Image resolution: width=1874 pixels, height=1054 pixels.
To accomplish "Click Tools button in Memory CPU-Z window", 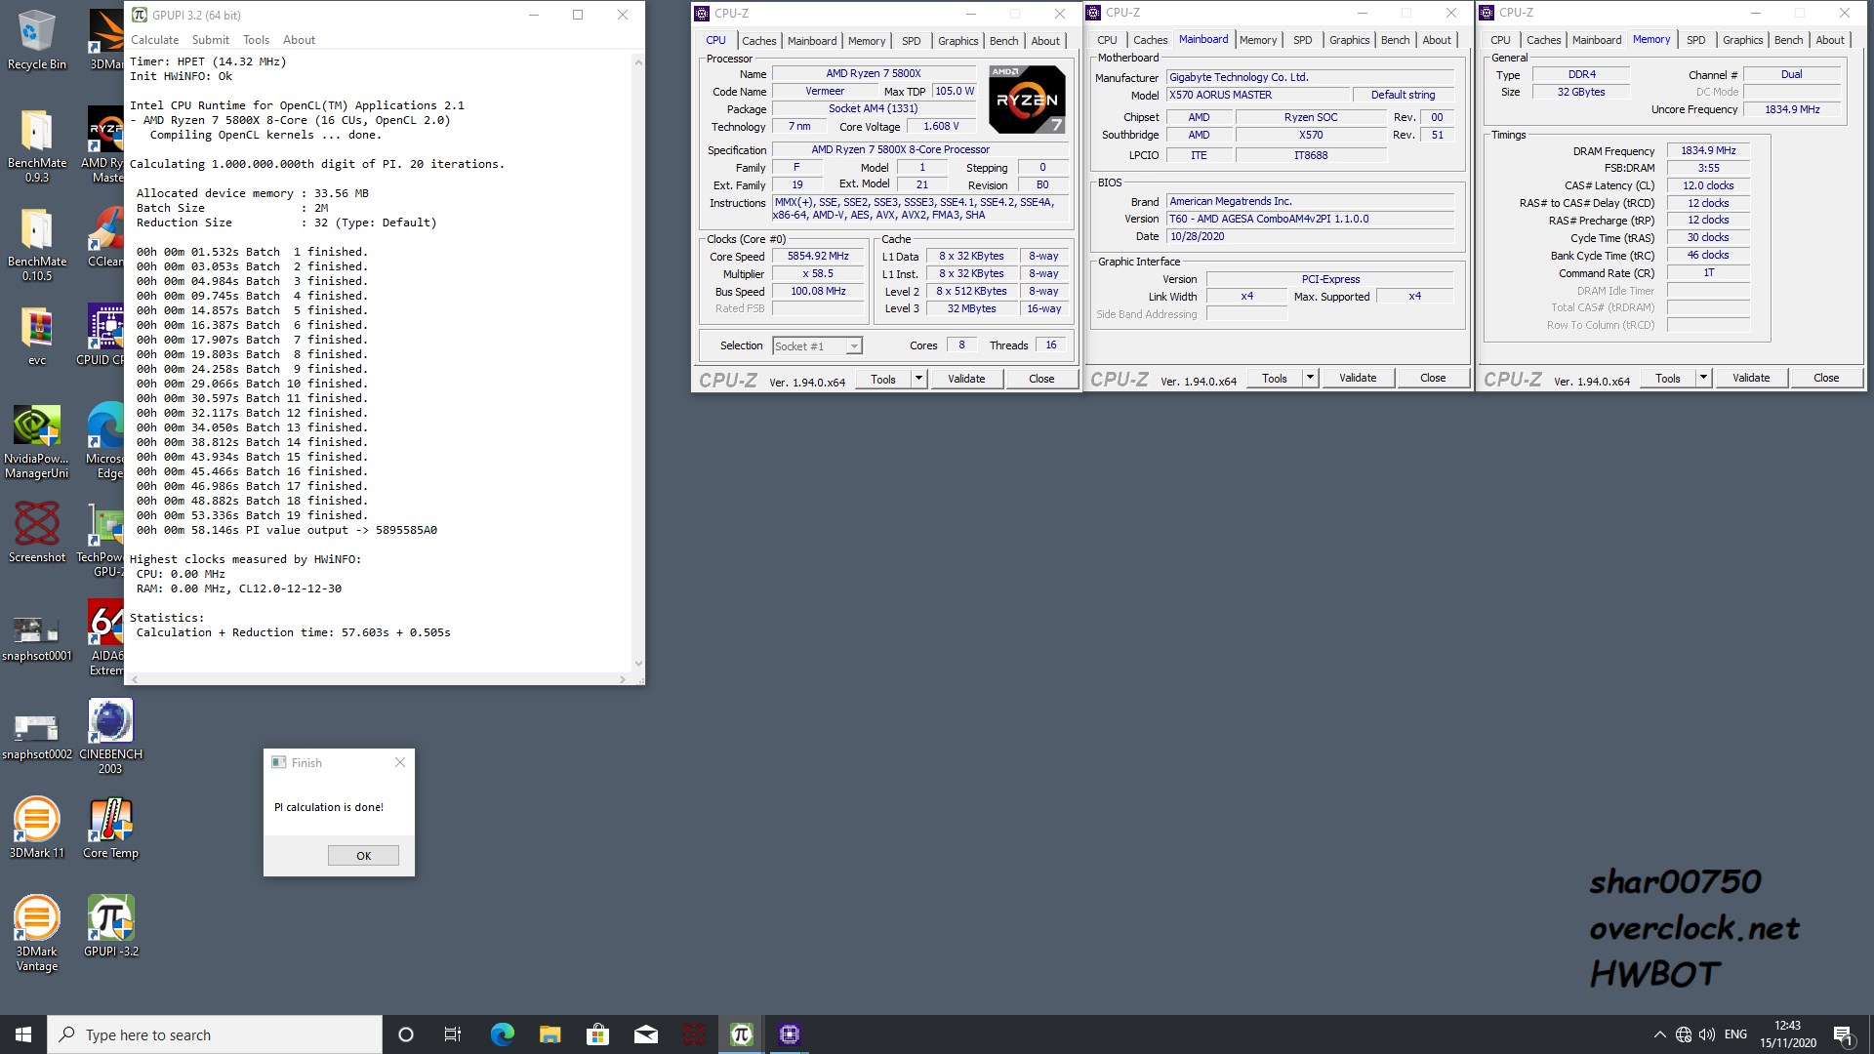I will (x=1668, y=378).
